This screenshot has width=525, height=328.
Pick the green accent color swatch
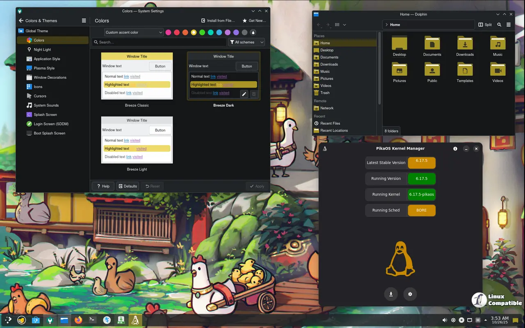point(202,32)
